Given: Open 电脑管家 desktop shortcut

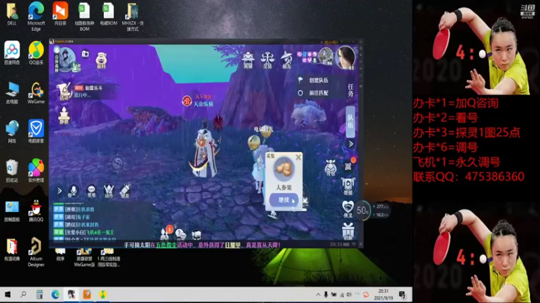Looking at the screenshot, I should [x=36, y=131].
